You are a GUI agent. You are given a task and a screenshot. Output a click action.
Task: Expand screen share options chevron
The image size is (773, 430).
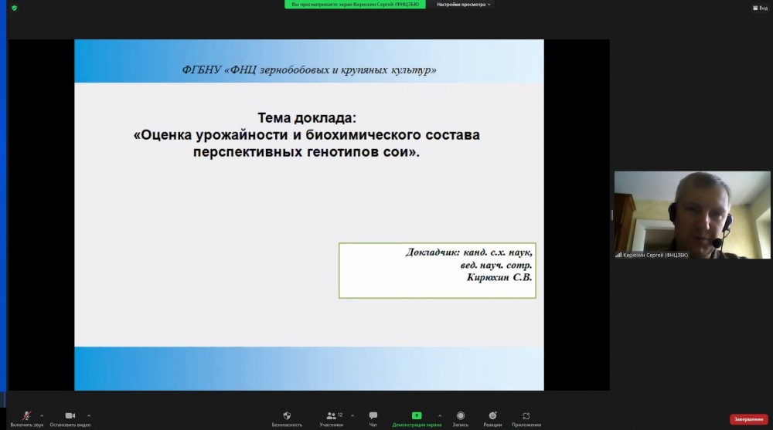click(440, 415)
